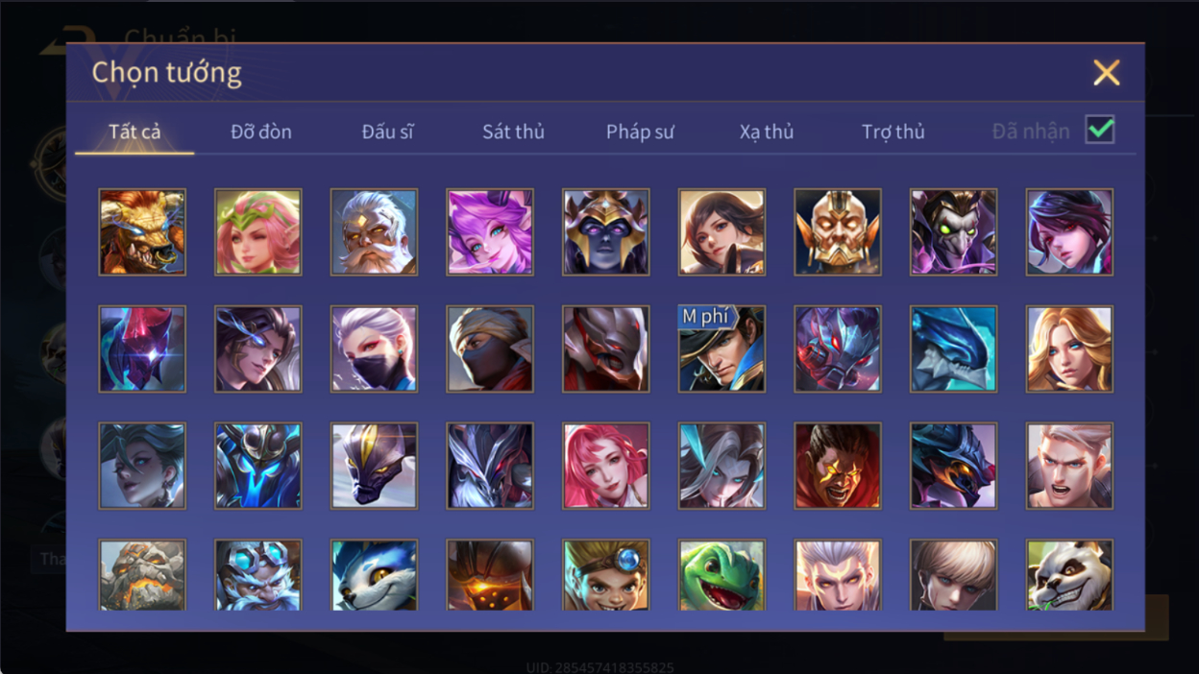Screen dimensions: 1199x674
Task: Select the blue shark creature hero
Action: (953, 349)
